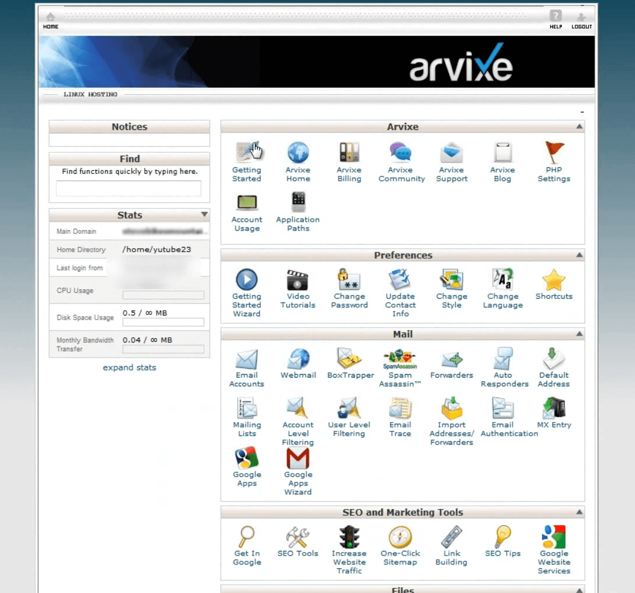Open One-Click Sitemap compass icon
This screenshot has height=593, width=635.
[x=400, y=537]
